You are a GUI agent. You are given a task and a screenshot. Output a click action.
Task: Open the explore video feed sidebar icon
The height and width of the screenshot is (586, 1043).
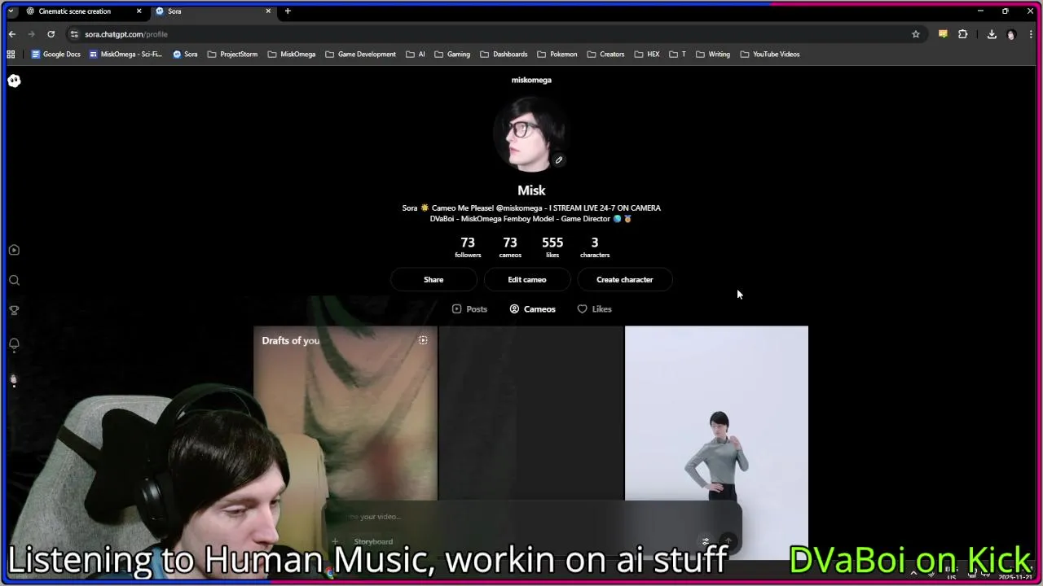(x=14, y=250)
